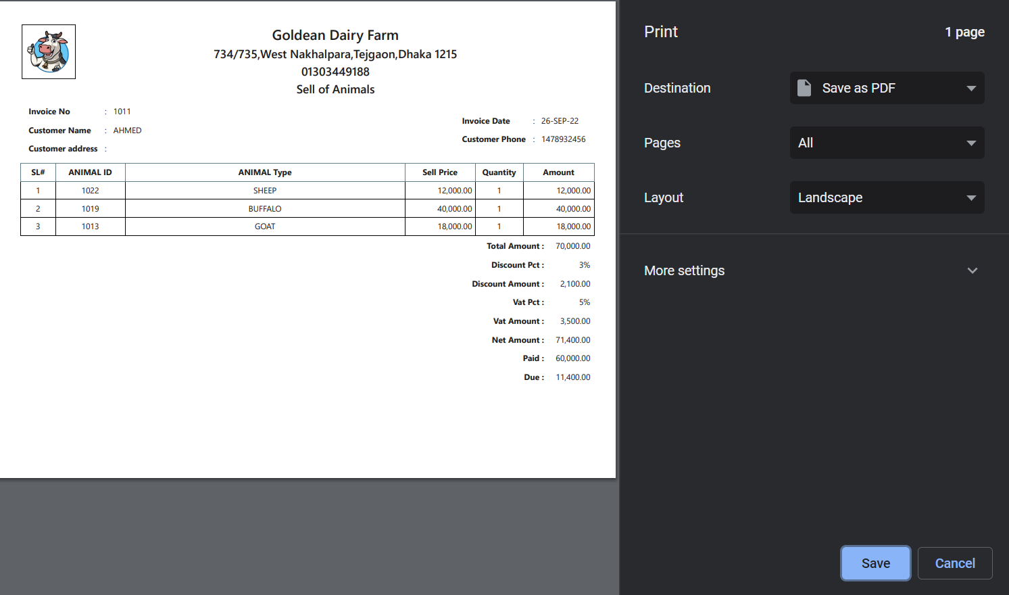Click animal ID 1022 cell

click(90, 191)
